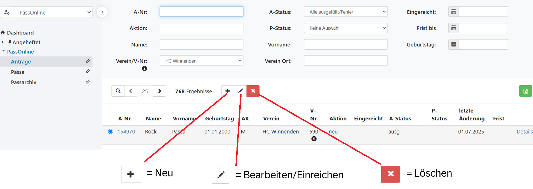Viewport: 533px width, 189px height.
Task: Open Passarchiv in the sidebar
Action: [24, 82]
